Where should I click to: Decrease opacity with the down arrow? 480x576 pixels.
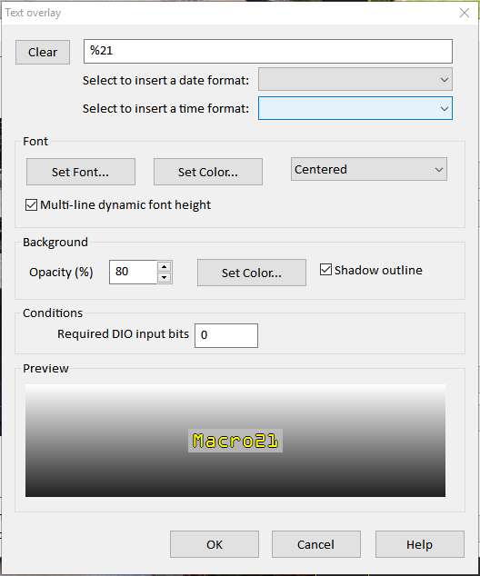coord(165,278)
